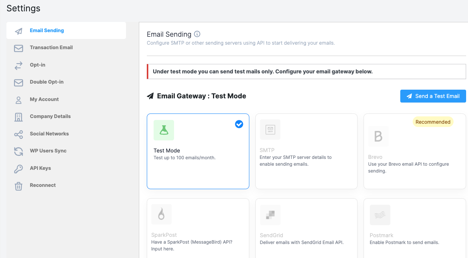Click the envelope icon beside Double Opt-in
This screenshot has width=468, height=258.
pos(19,82)
